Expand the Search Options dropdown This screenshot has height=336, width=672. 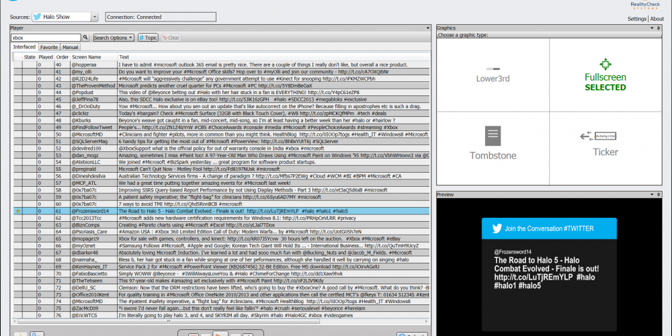[x=114, y=38]
